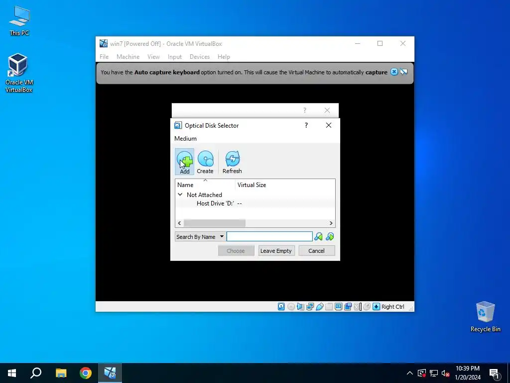Screen dimensions: 510x383
Task: Close the hidden dialog behind the selector
Action: click(327, 110)
